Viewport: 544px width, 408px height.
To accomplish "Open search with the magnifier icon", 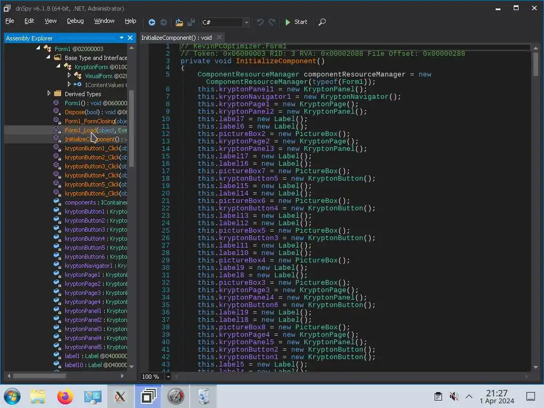I will click(322, 22).
